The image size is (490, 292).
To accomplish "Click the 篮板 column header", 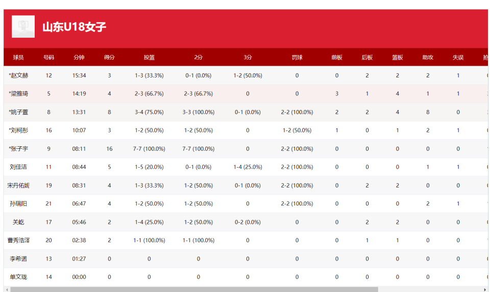I will click(x=398, y=58).
